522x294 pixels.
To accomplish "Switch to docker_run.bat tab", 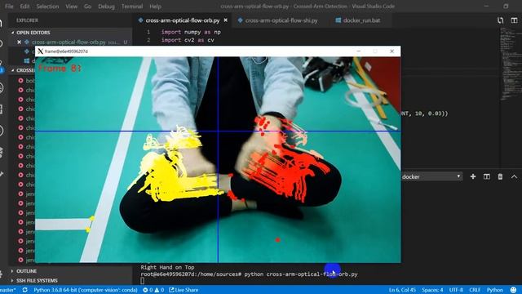I will click(x=361, y=20).
